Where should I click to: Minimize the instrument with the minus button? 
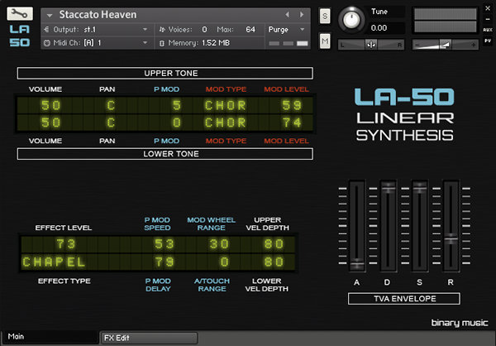tap(488, 19)
